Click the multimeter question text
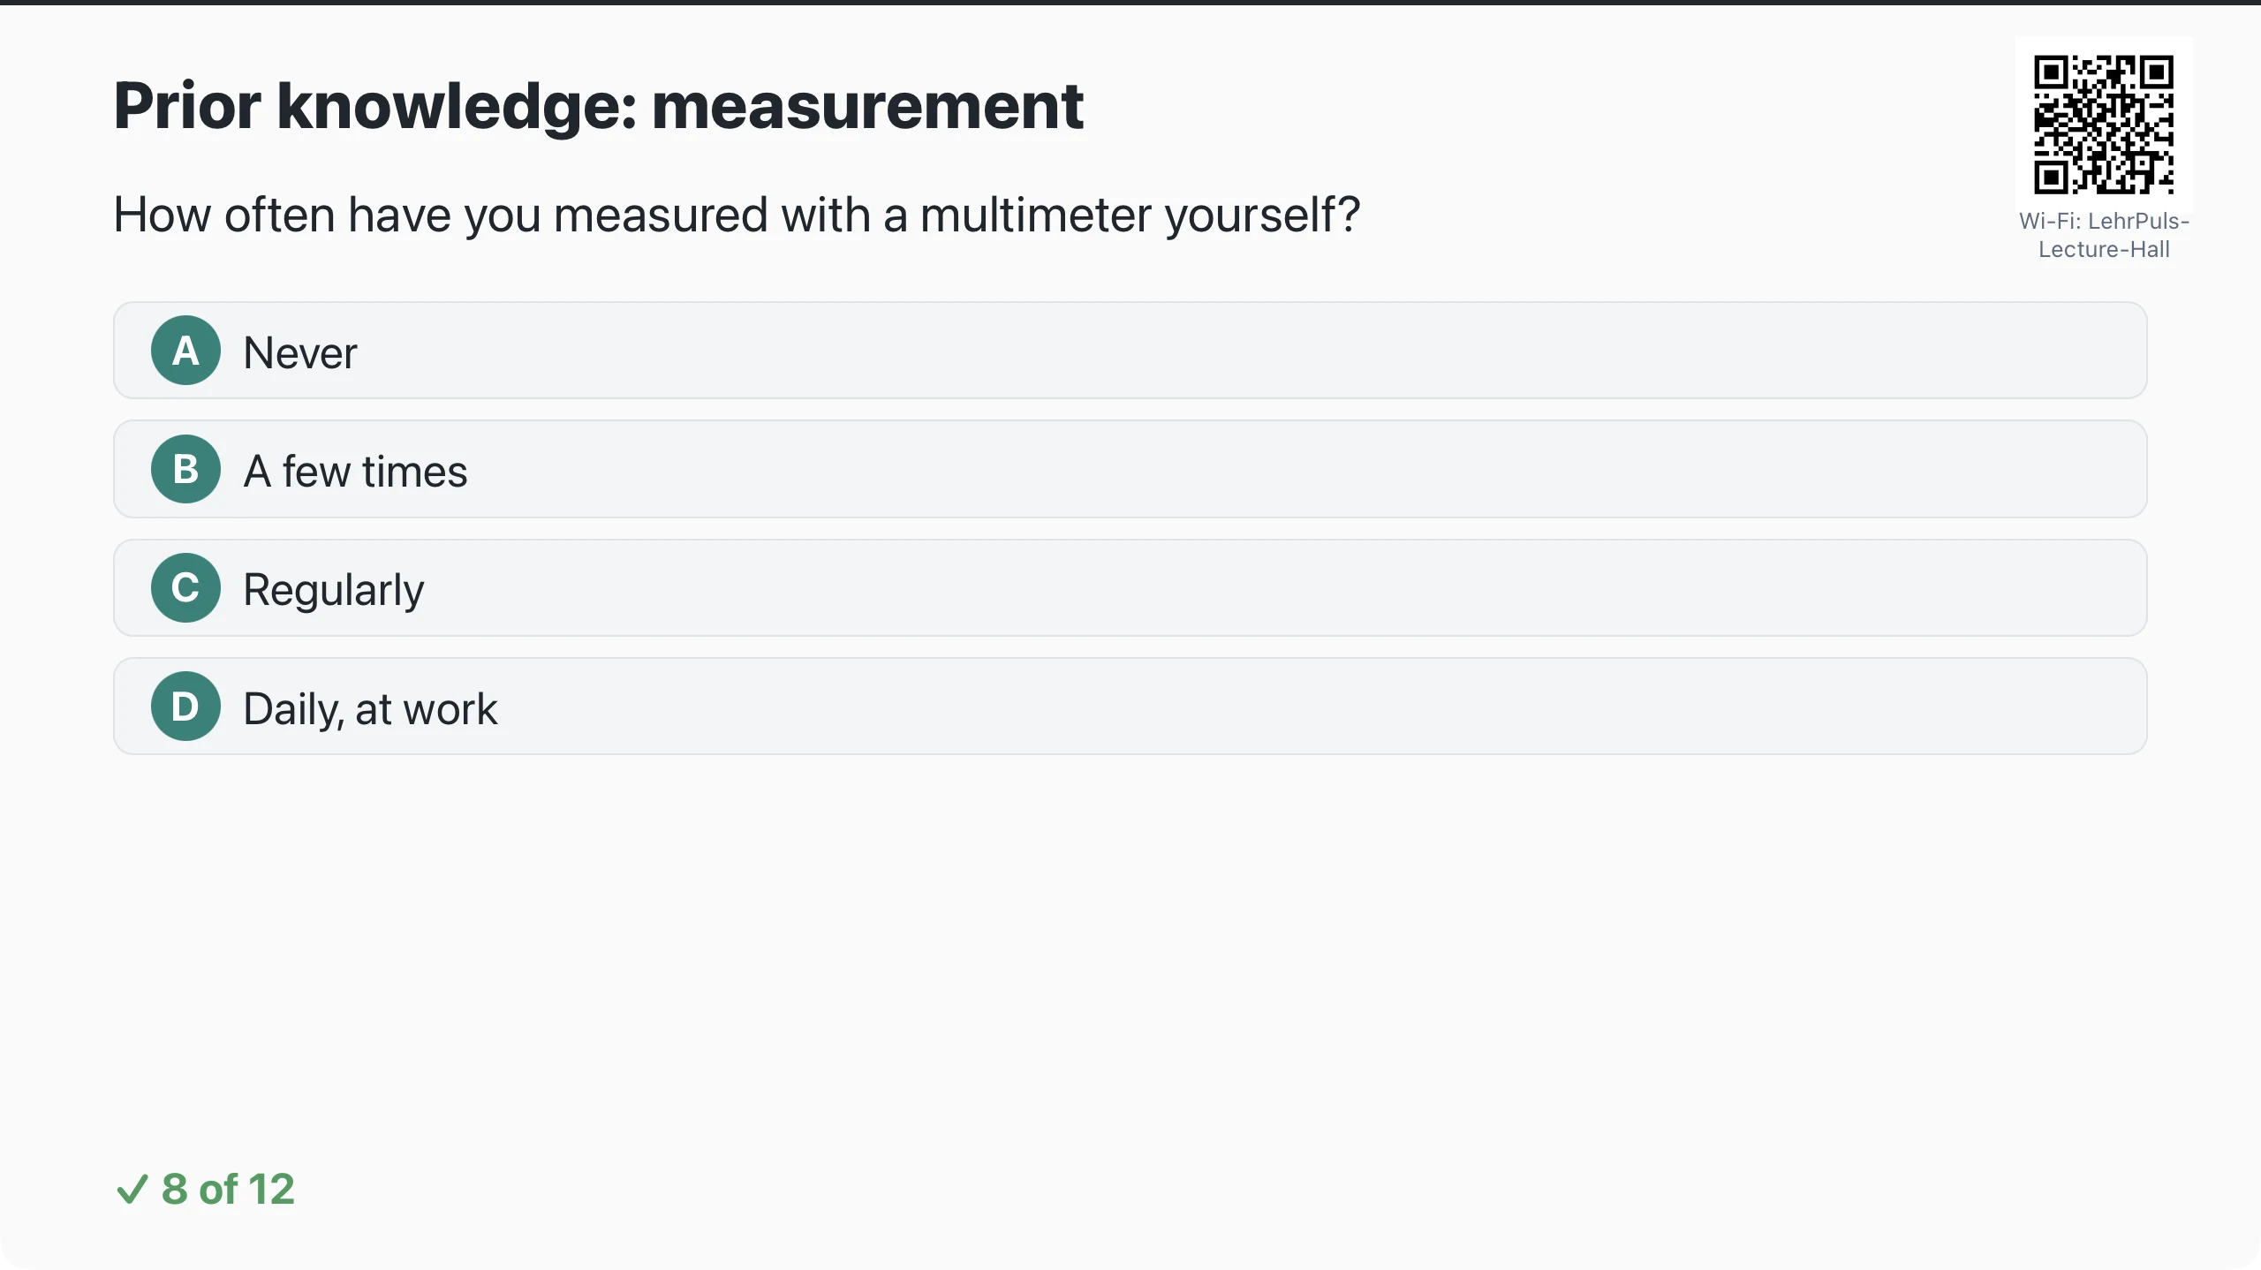Image resolution: width=2261 pixels, height=1270 pixels. [x=737, y=215]
